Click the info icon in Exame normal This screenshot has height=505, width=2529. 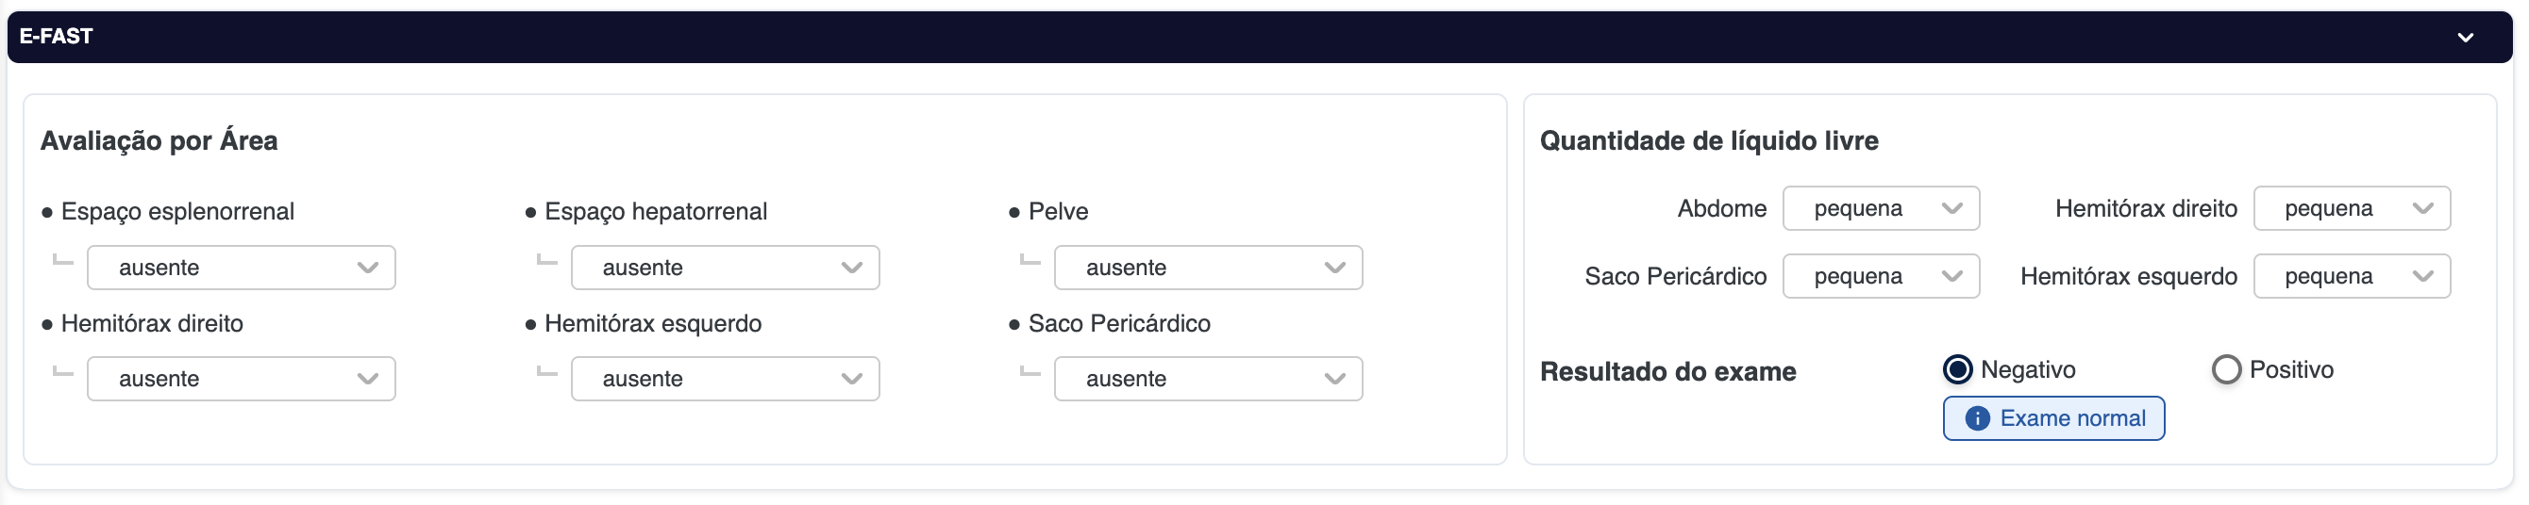[x=1976, y=418]
